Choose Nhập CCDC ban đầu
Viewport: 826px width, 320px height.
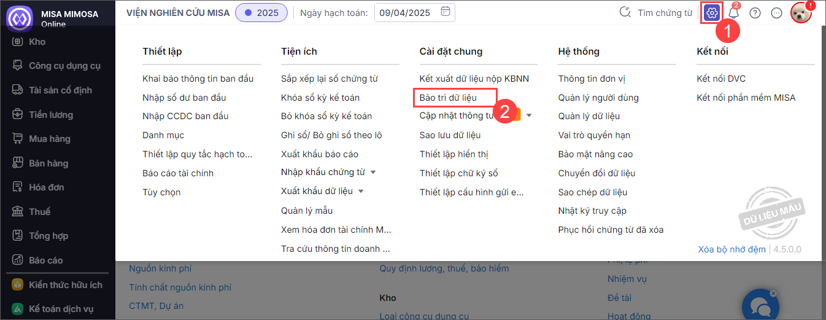tap(185, 116)
